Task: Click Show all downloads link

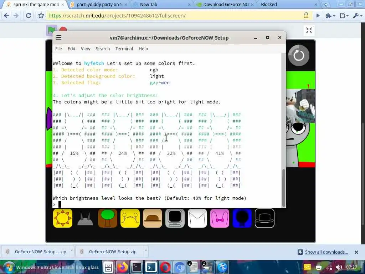Action: (327, 252)
